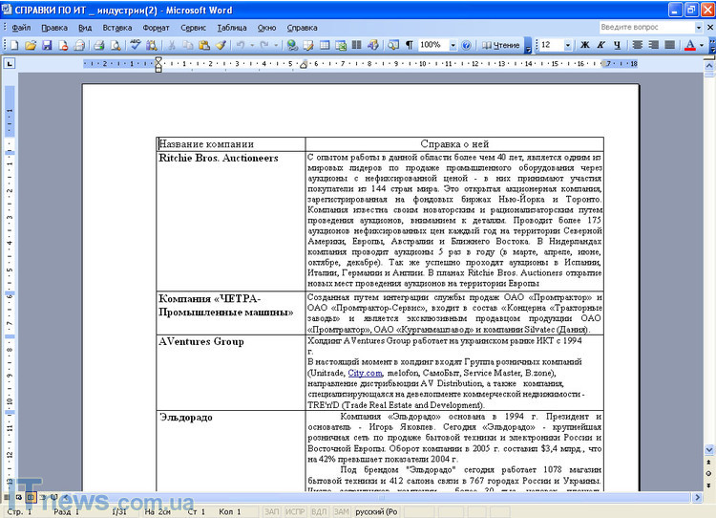Toggle bold Ж formatting
The width and height of the screenshot is (716, 518).
[585, 45]
